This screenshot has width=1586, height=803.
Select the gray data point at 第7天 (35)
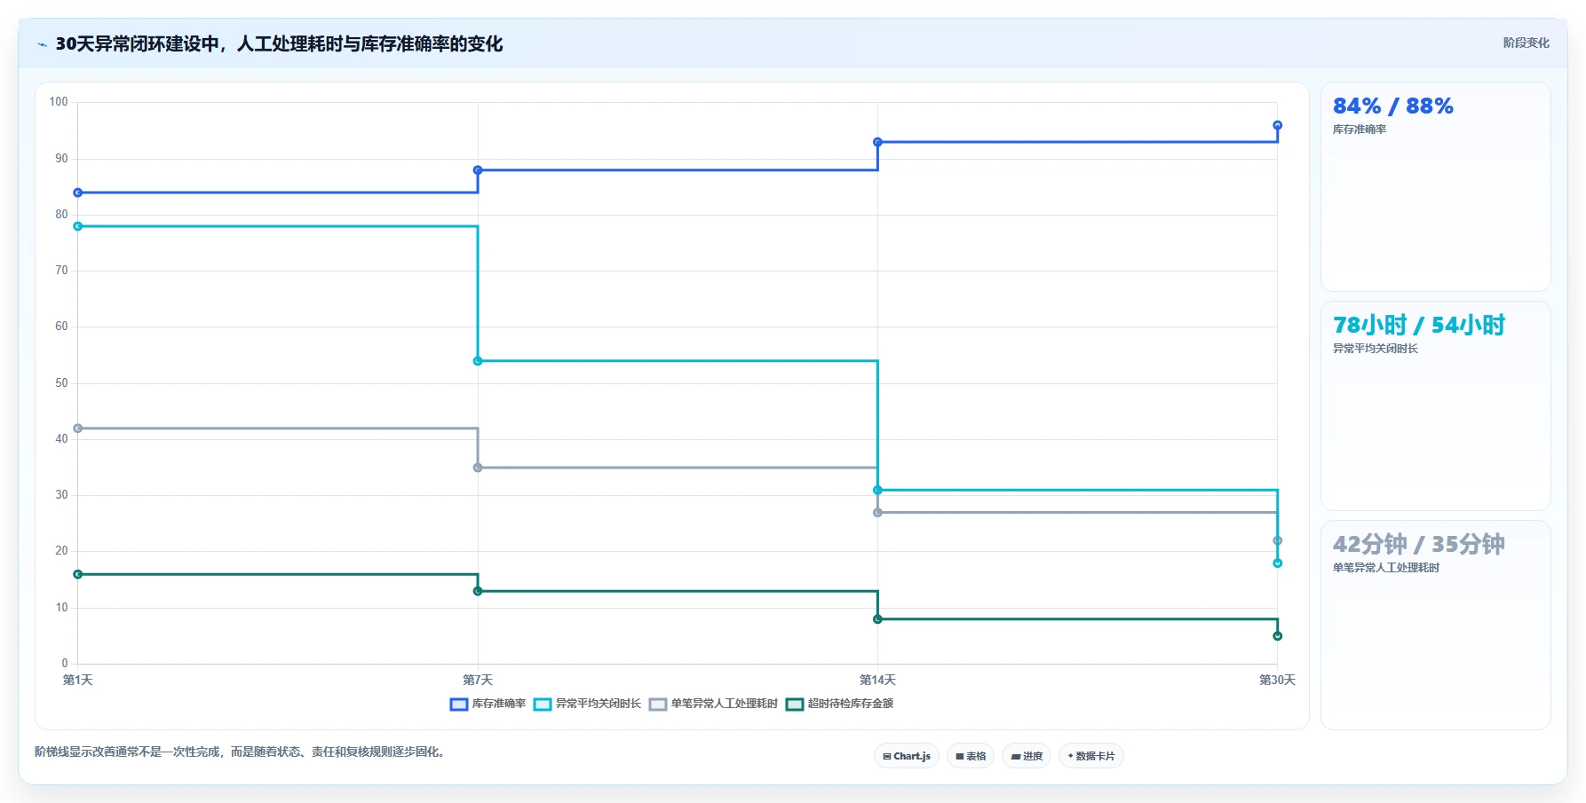478,468
